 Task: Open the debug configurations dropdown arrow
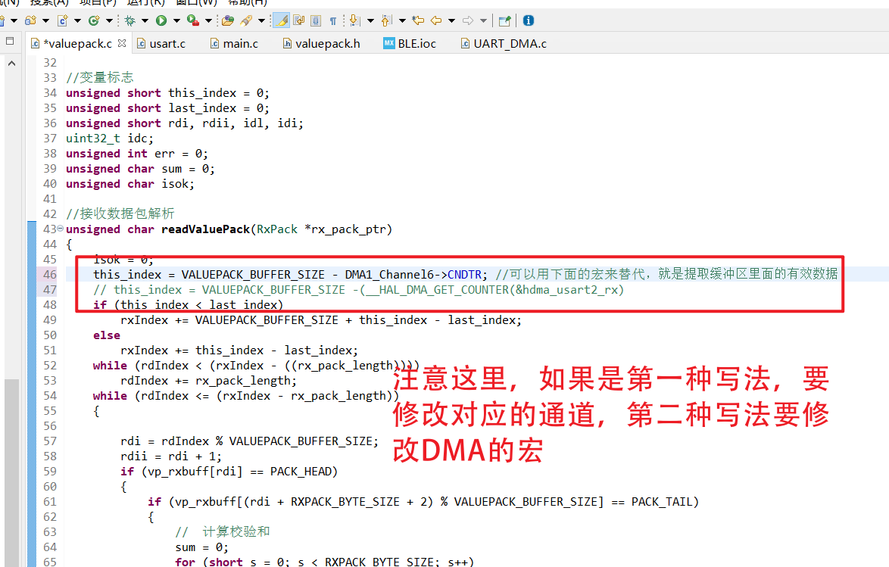145,21
